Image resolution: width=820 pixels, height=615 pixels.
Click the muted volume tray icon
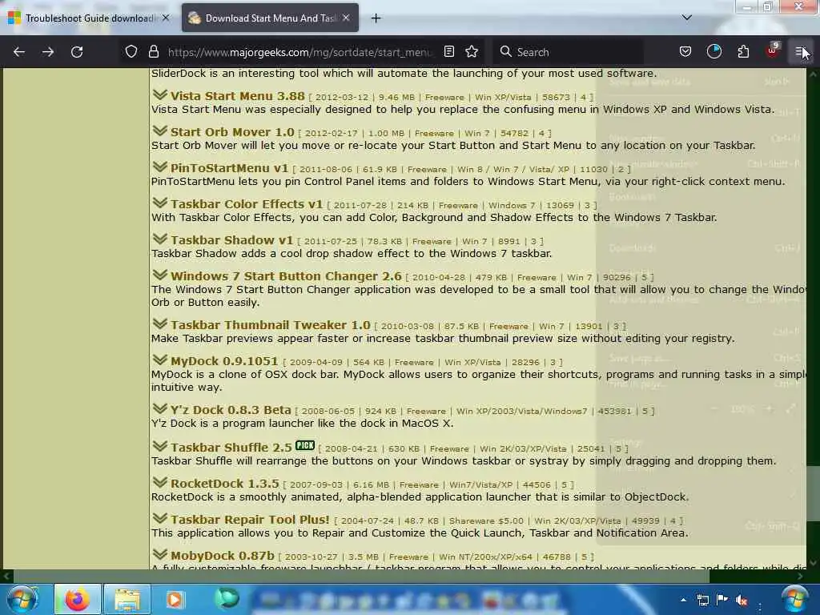click(x=741, y=600)
